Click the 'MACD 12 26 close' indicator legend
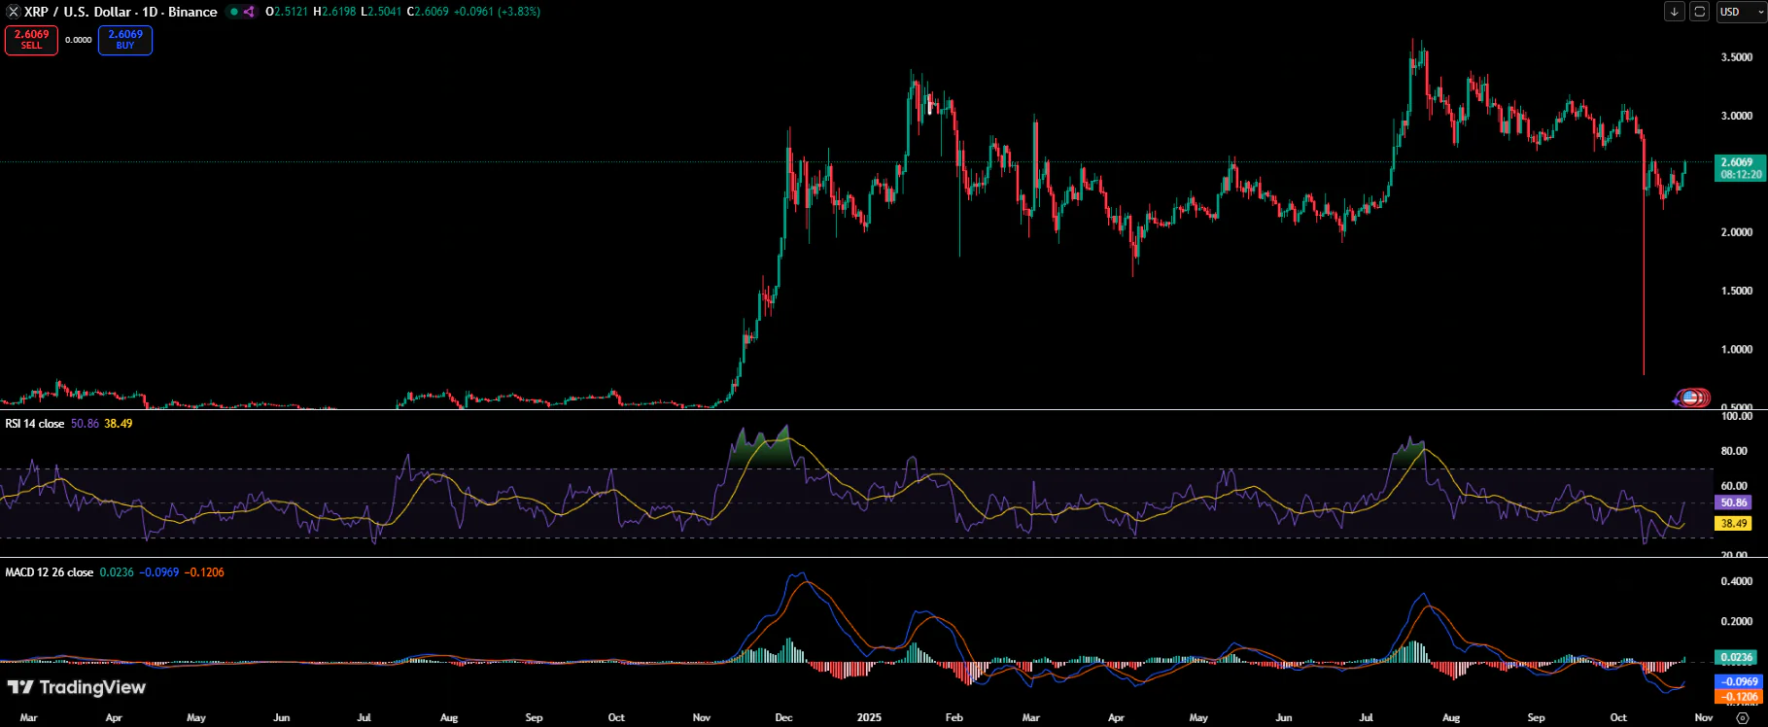 (x=50, y=572)
